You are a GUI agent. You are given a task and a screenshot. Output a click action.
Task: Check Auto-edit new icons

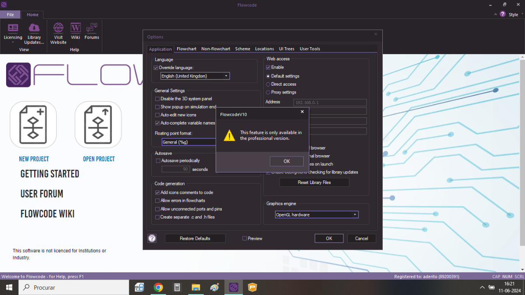pyautogui.click(x=157, y=115)
